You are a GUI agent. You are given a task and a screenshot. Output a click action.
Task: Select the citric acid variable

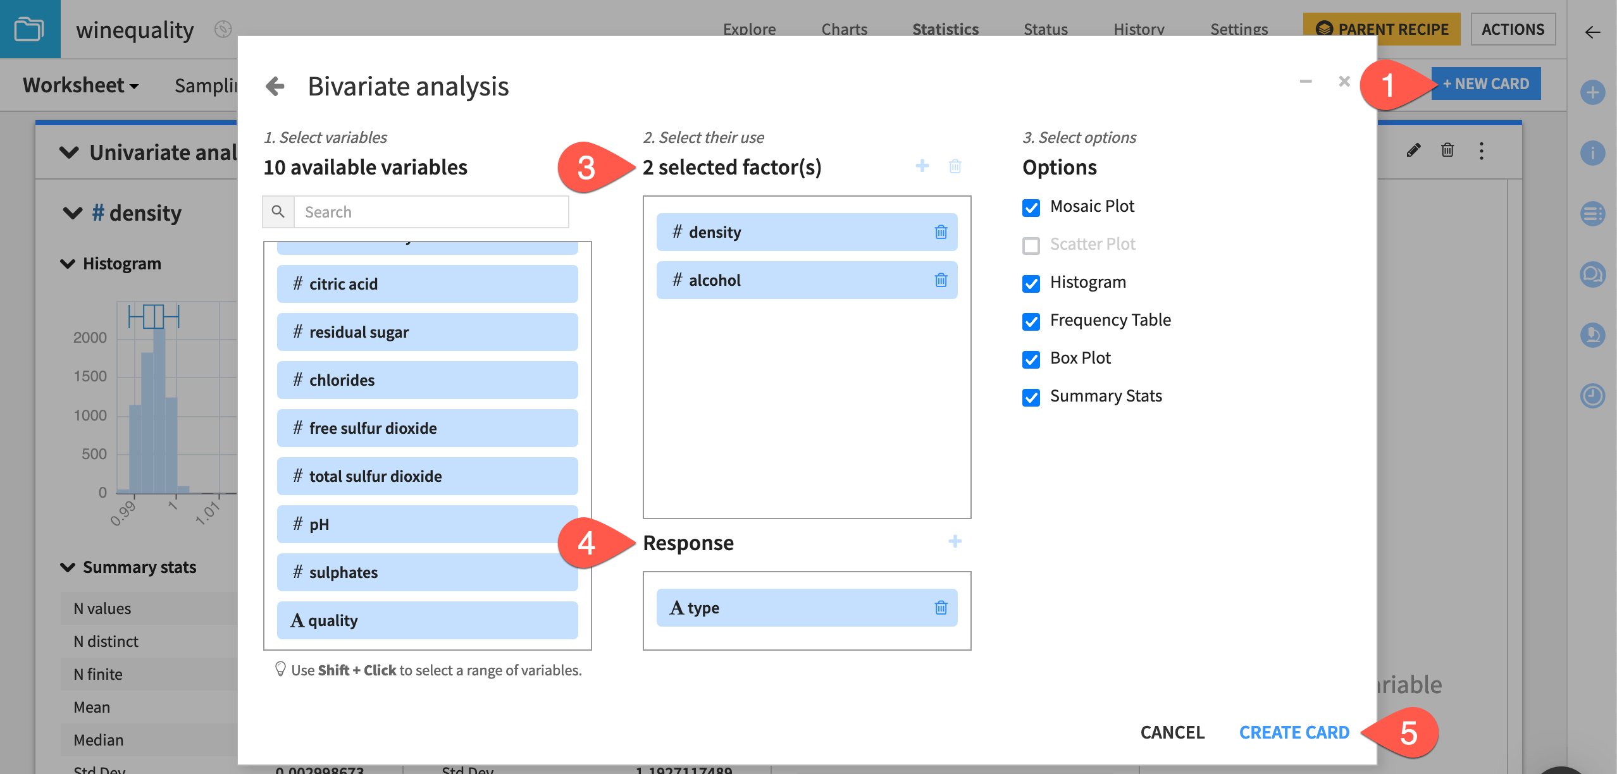[427, 284]
